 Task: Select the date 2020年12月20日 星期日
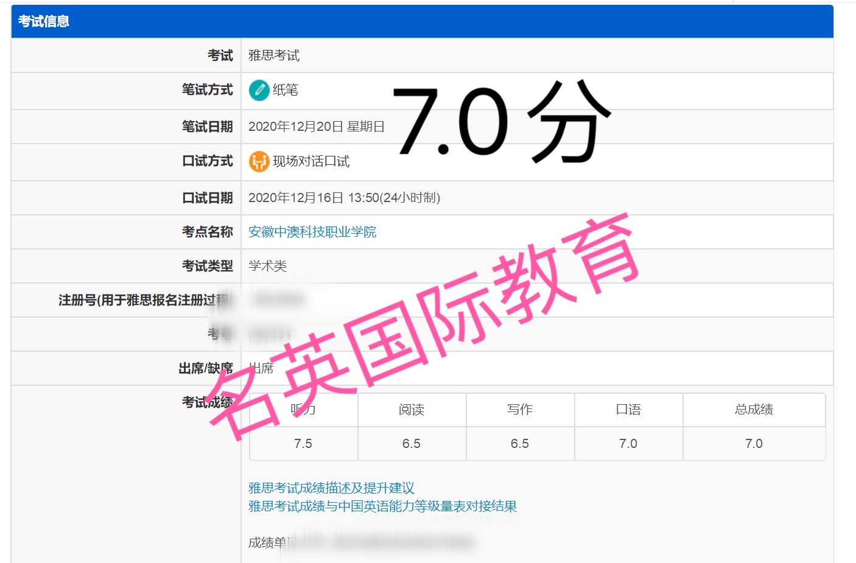point(317,127)
